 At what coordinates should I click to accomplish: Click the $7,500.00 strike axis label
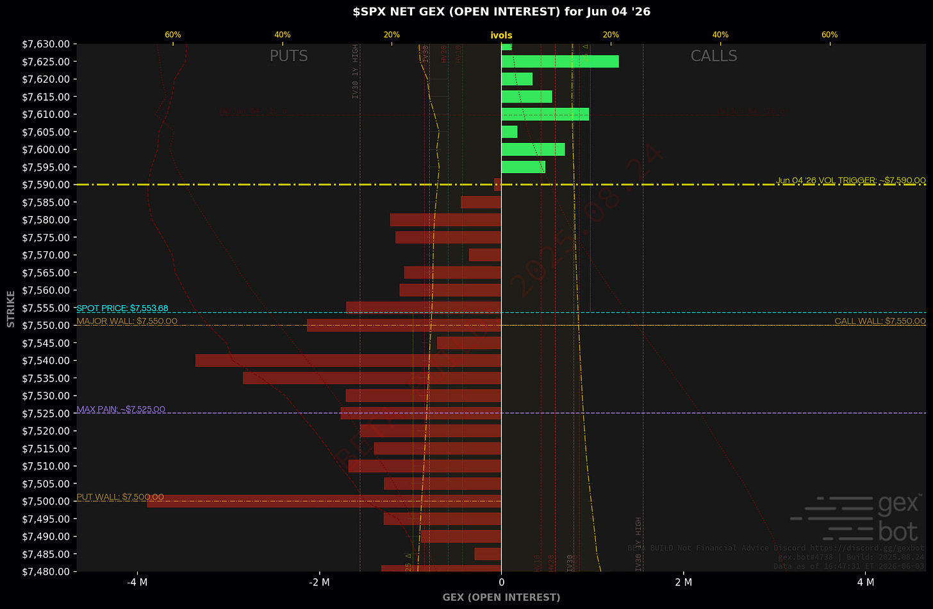[45, 501]
